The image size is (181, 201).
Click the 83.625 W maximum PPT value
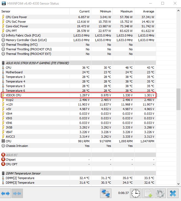(x=126, y=31)
